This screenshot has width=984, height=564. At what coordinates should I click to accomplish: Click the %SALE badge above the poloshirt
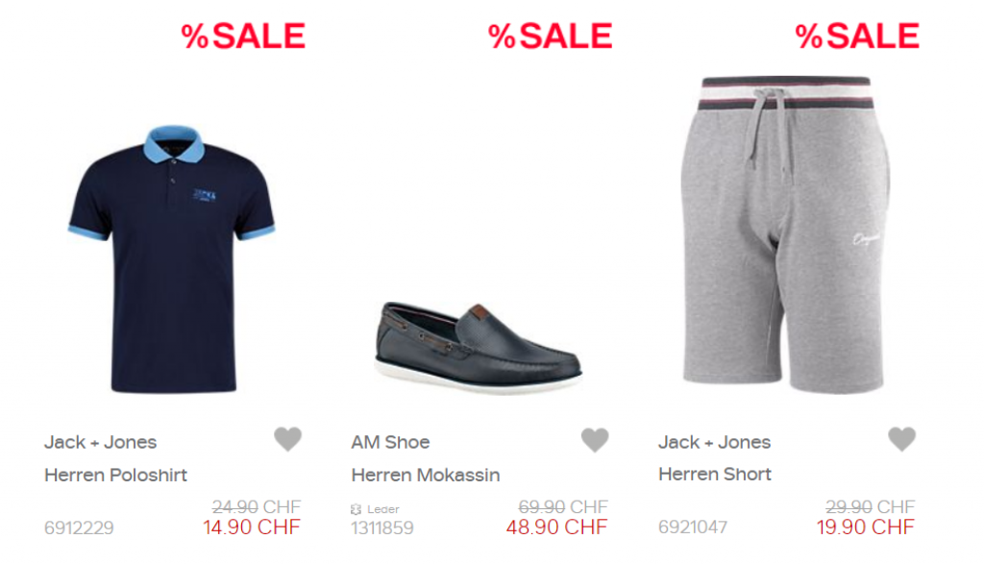[243, 37]
